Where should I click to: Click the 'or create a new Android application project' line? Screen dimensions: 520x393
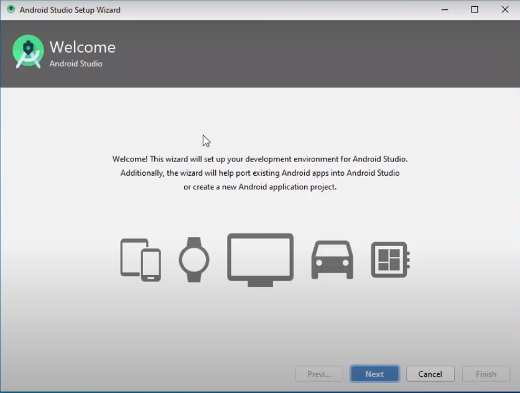260,187
